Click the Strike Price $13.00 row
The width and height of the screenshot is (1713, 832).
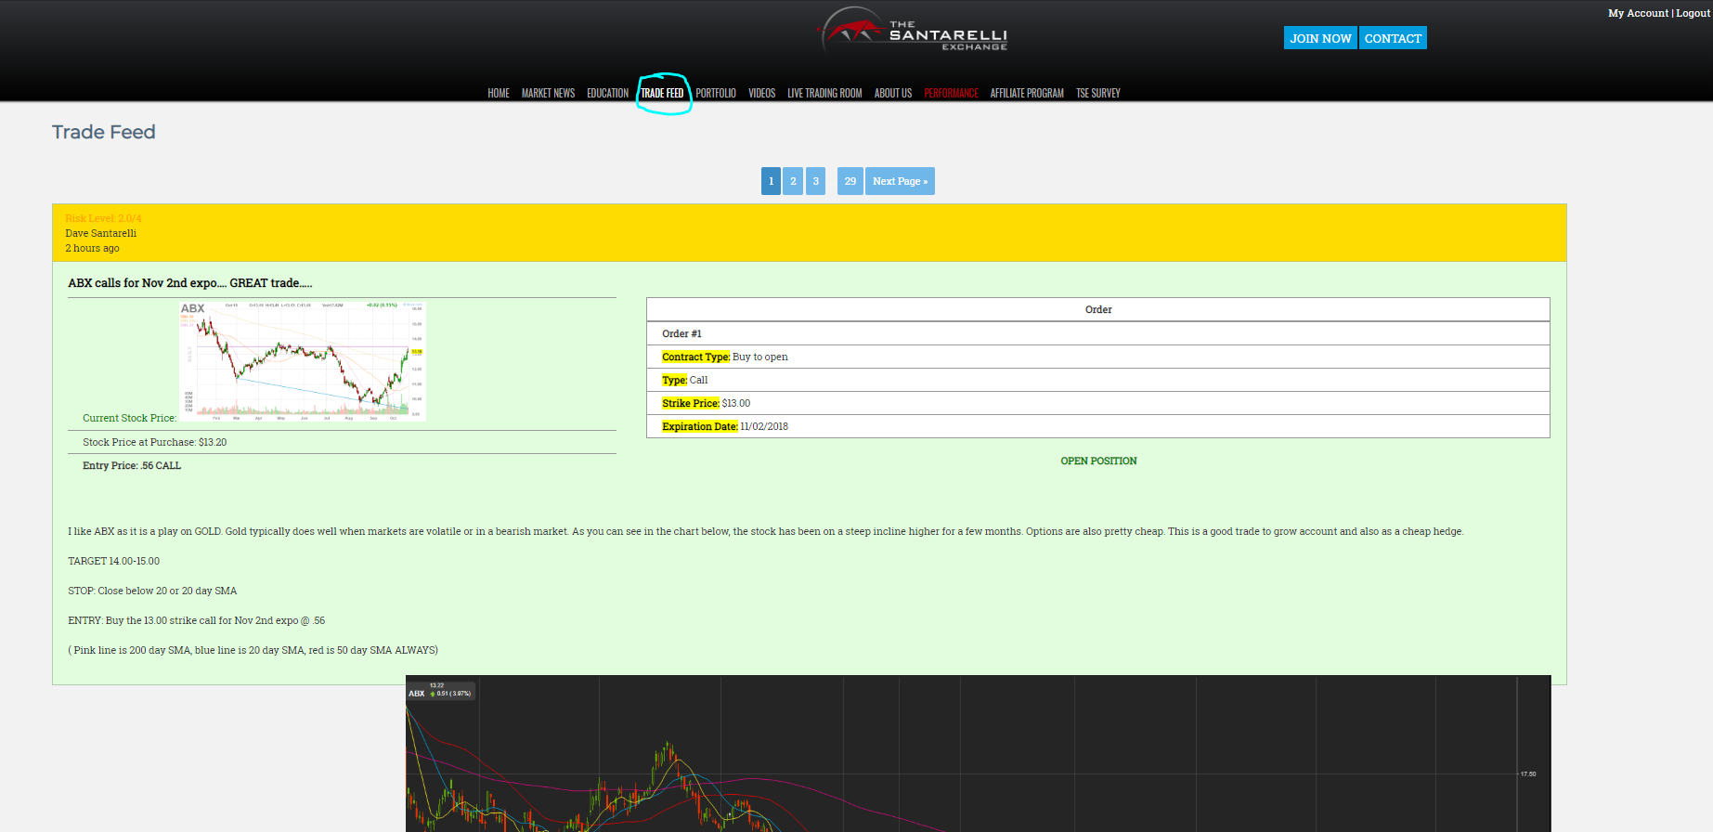click(1098, 403)
